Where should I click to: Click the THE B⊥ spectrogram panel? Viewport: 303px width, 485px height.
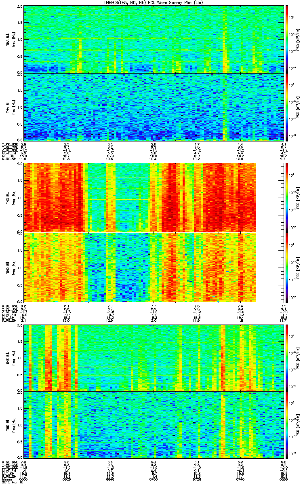[153, 357]
